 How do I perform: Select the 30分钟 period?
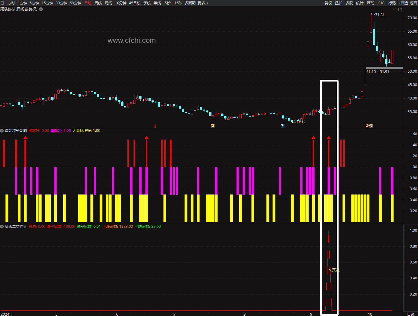[61, 3]
